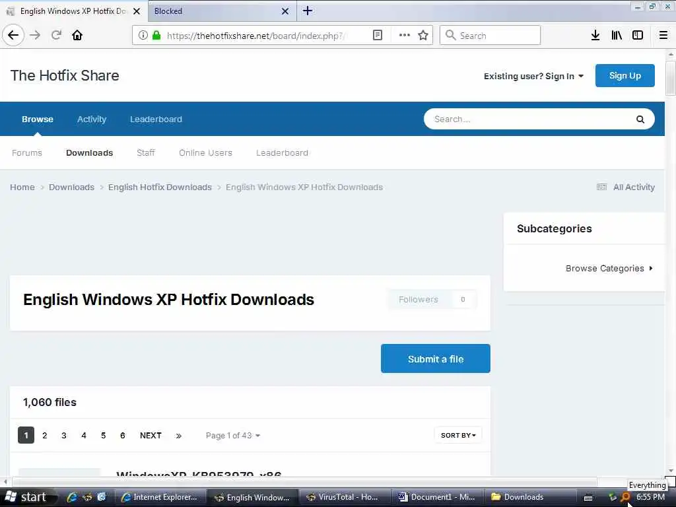Select the English Windows XP Hotfix tab
Screen dimensions: 676x507
[x=73, y=11]
